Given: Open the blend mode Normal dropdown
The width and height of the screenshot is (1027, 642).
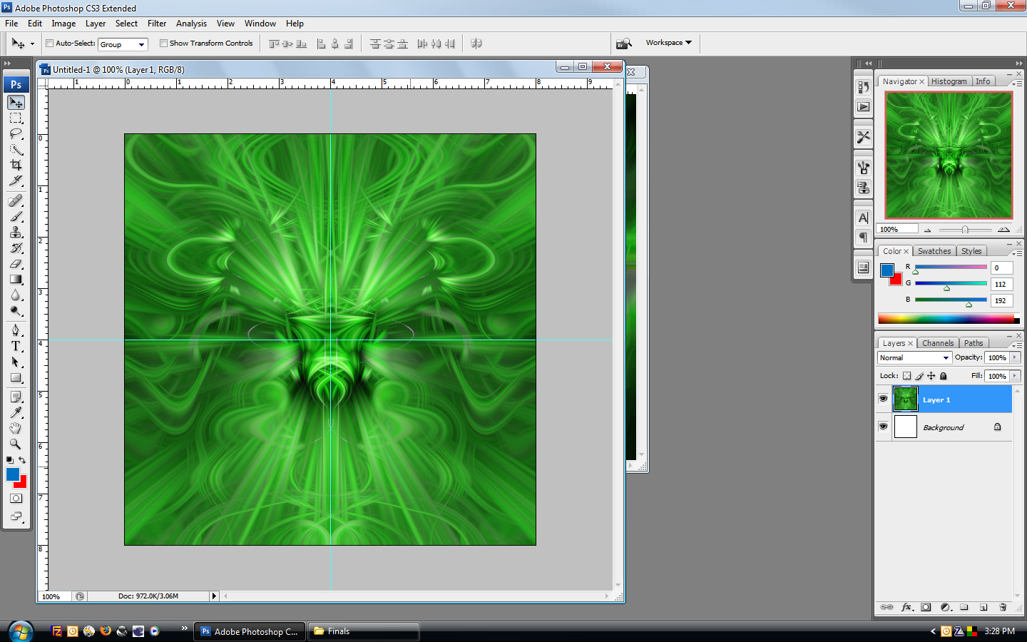Looking at the screenshot, I should tap(914, 357).
